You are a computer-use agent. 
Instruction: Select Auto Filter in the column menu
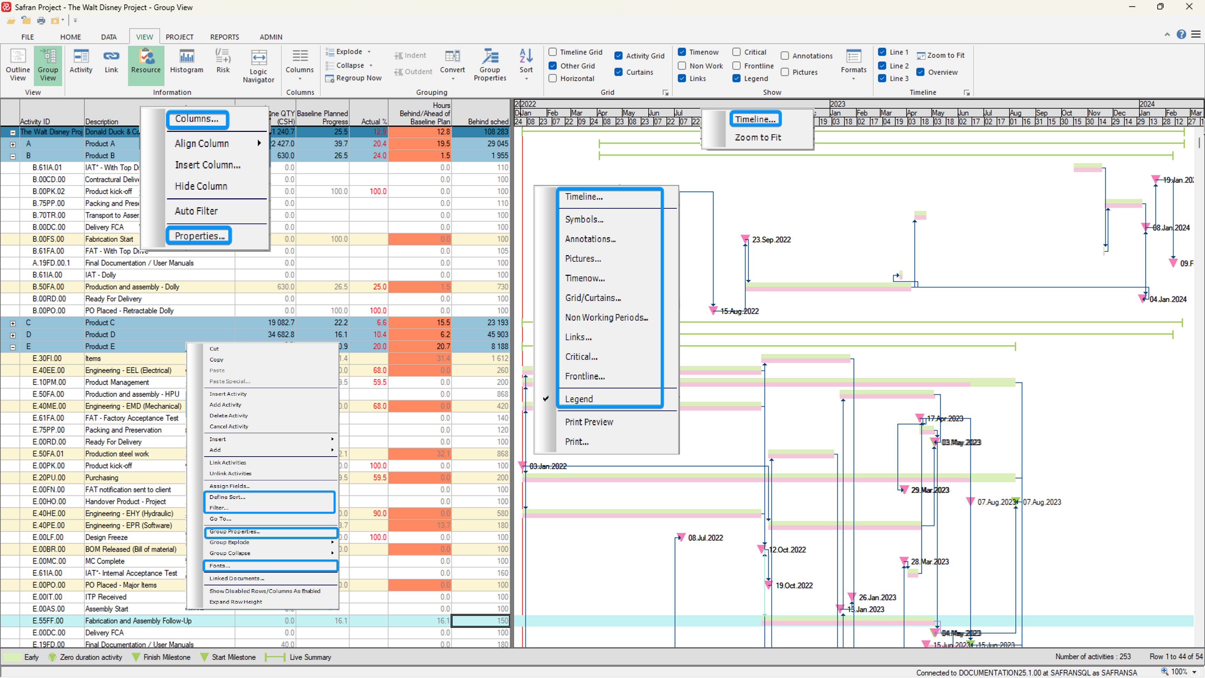[196, 211]
